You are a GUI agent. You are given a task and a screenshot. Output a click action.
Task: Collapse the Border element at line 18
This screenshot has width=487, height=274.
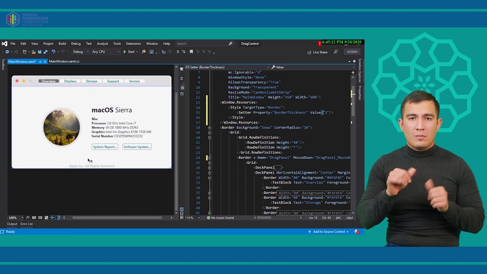pos(210,127)
